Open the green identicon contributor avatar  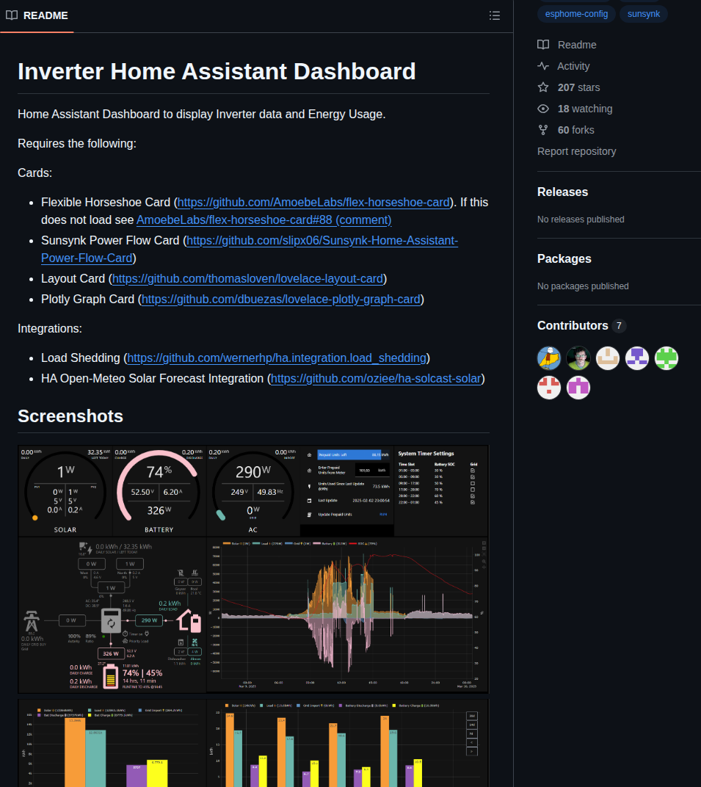(667, 358)
